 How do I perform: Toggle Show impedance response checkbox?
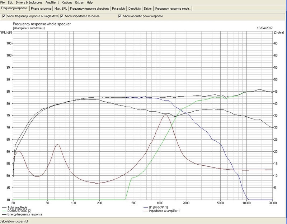62,16
